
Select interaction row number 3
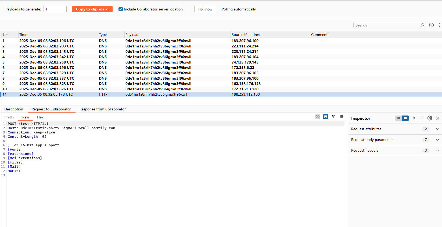[221, 51]
